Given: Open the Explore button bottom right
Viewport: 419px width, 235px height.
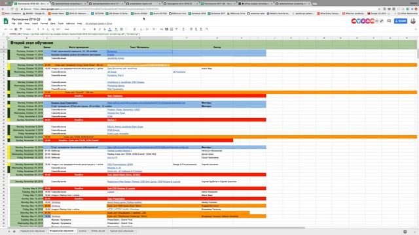Looking at the screenshot, I should (x=405, y=232).
